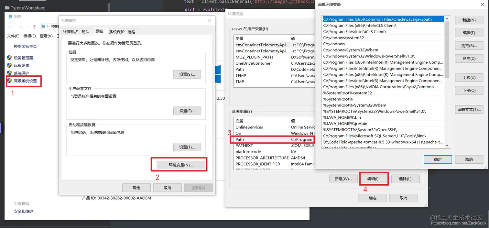Click 确定 in the 系统属性 dialog

coord(136,188)
